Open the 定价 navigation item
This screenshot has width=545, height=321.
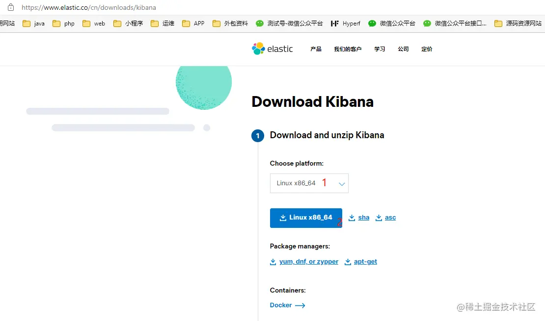pos(427,49)
